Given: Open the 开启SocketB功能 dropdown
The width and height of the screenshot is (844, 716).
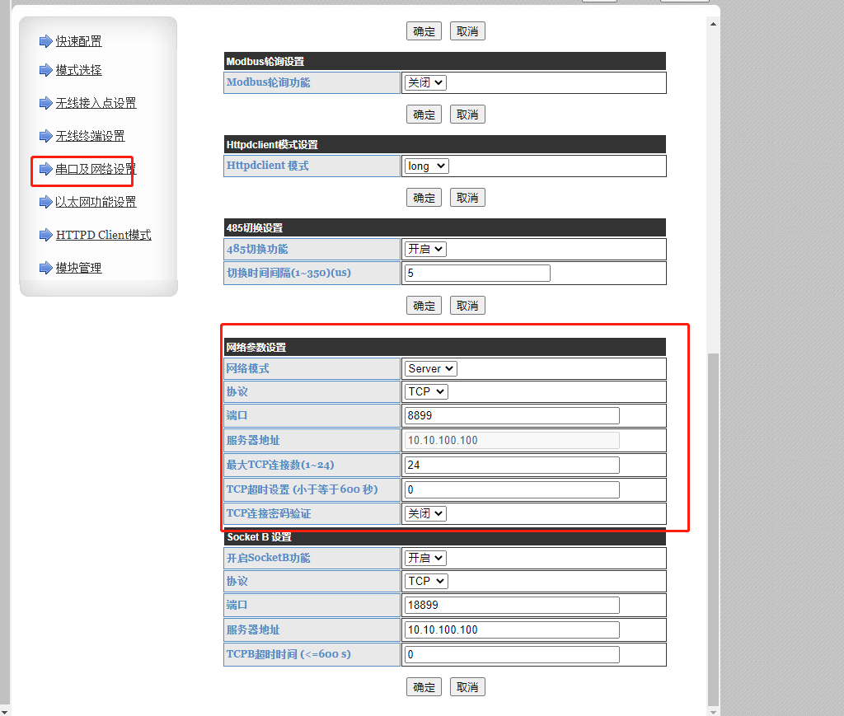Looking at the screenshot, I should click(425, 558).
